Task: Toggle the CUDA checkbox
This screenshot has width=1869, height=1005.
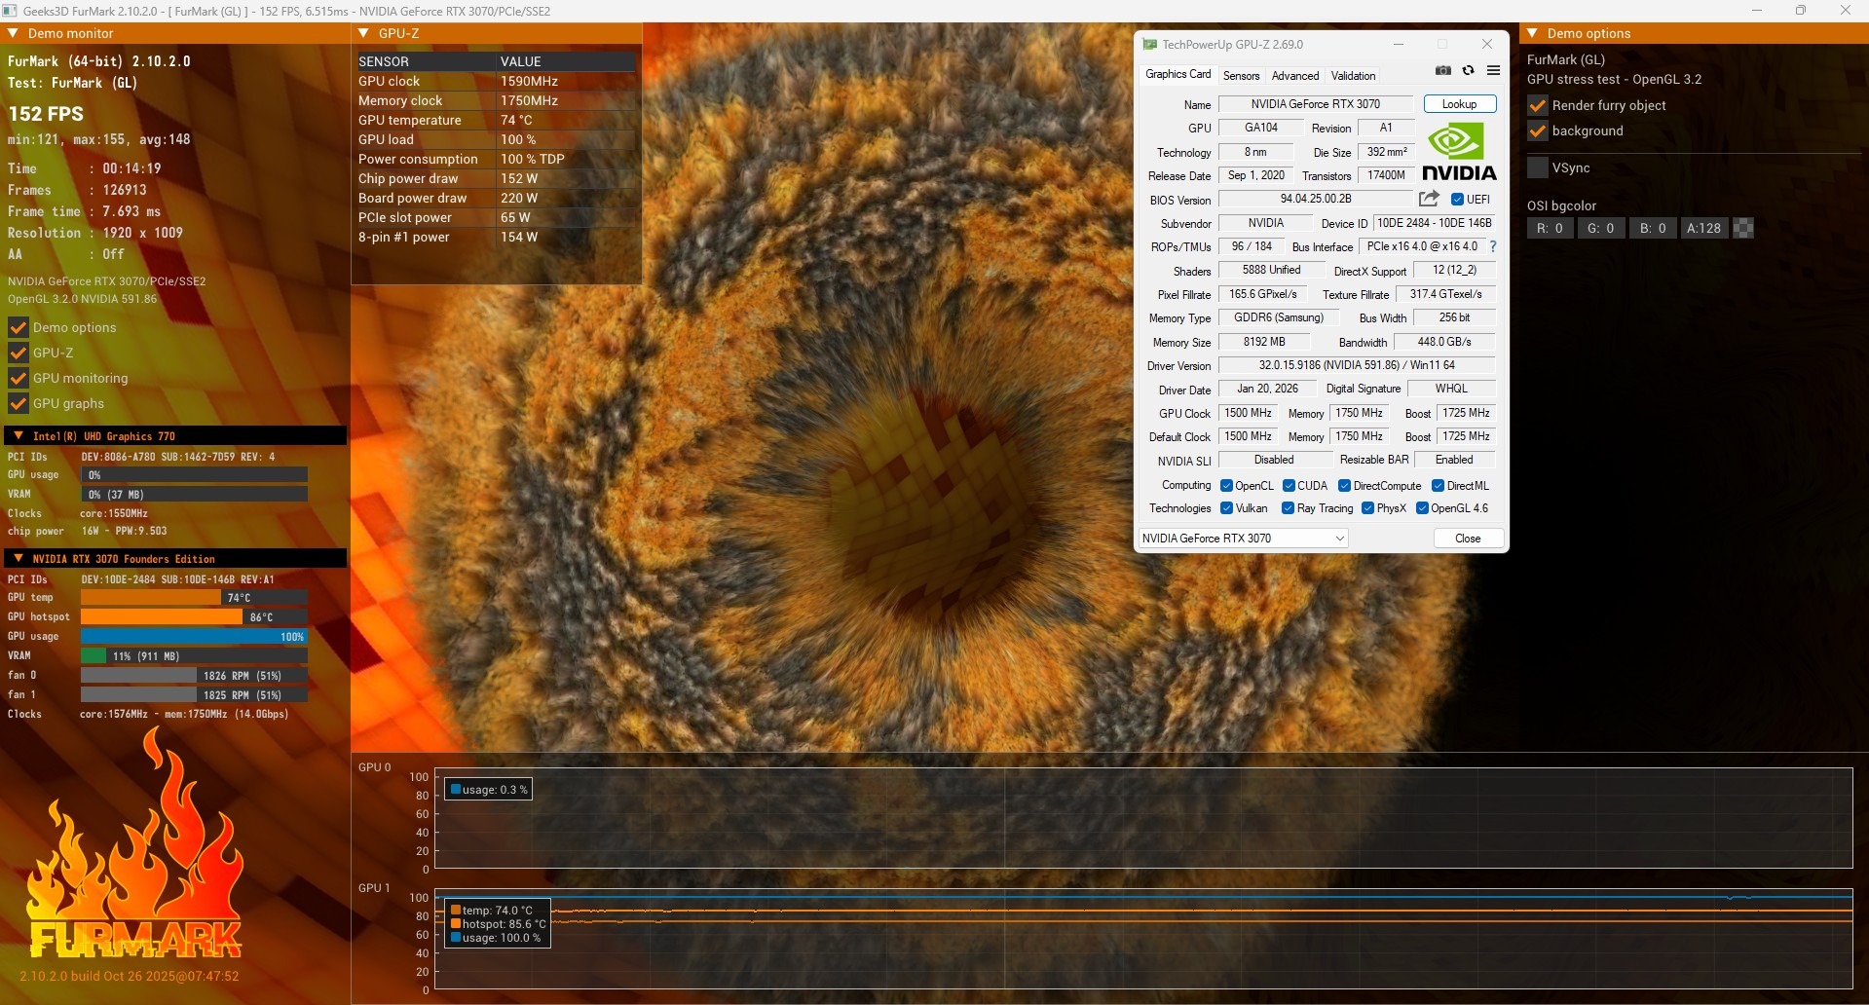Action: coord(1289,486)
